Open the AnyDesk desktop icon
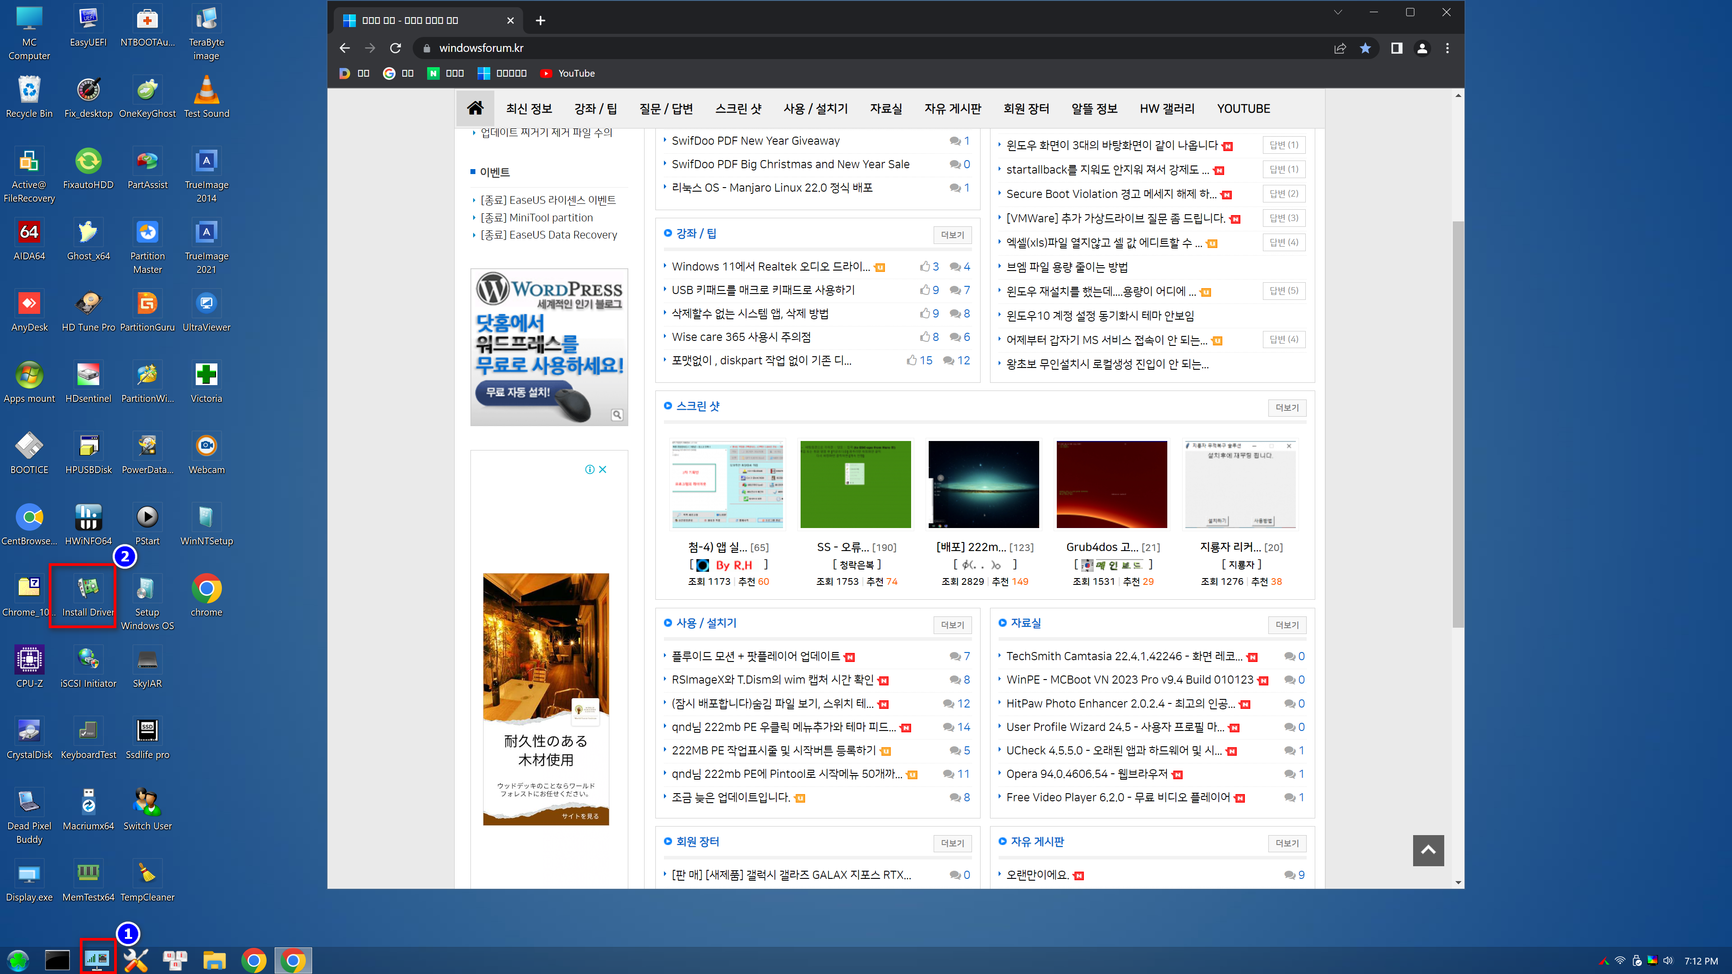The height and width of the screenshot is (974, 1732). [x=29, y=312]
